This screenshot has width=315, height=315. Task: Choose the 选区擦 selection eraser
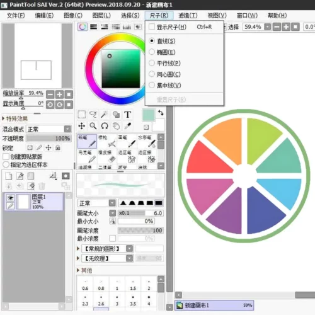[147, 156]
